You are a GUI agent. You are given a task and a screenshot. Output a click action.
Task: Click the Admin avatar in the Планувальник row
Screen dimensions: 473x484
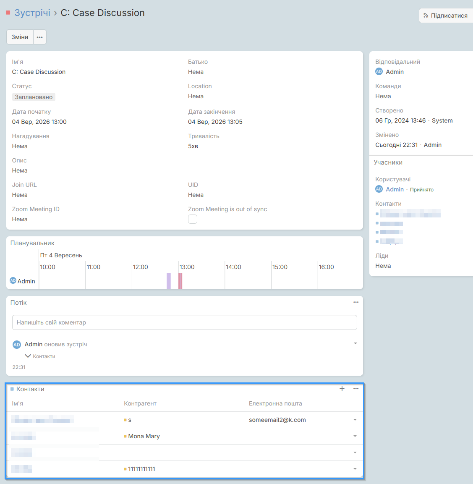(x=13, y=281)
